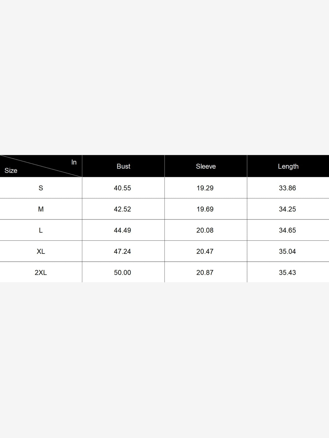This screenshot has width=329, height=438.
Task: Click the bust value 50.00
Action: [123, 272]
